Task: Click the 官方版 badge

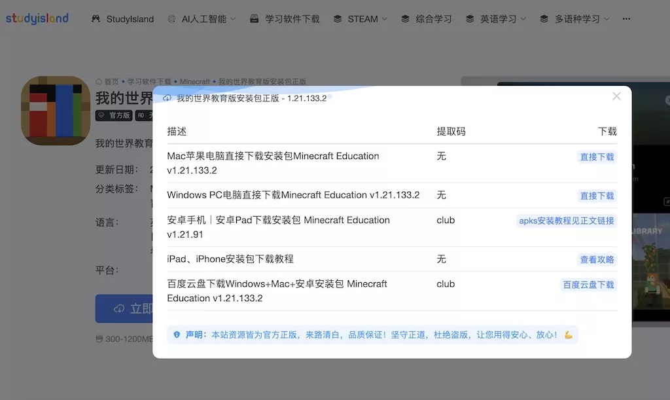Action: 114,115
